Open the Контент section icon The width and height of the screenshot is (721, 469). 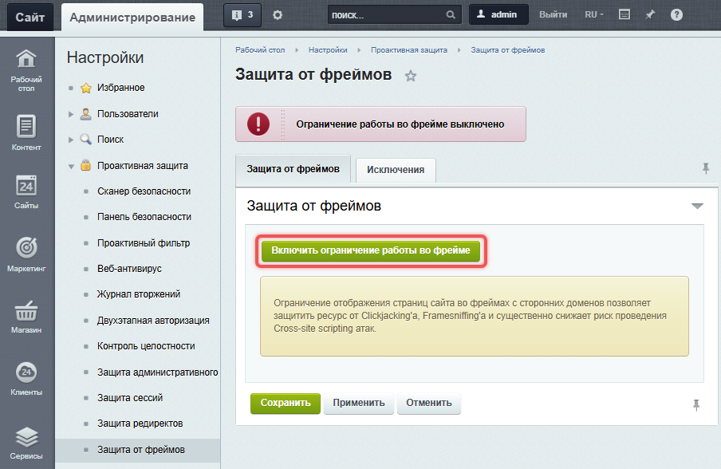(x=27, y=128)
